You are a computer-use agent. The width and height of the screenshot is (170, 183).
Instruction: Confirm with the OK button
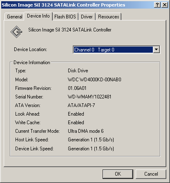click(x=118, y=174)
